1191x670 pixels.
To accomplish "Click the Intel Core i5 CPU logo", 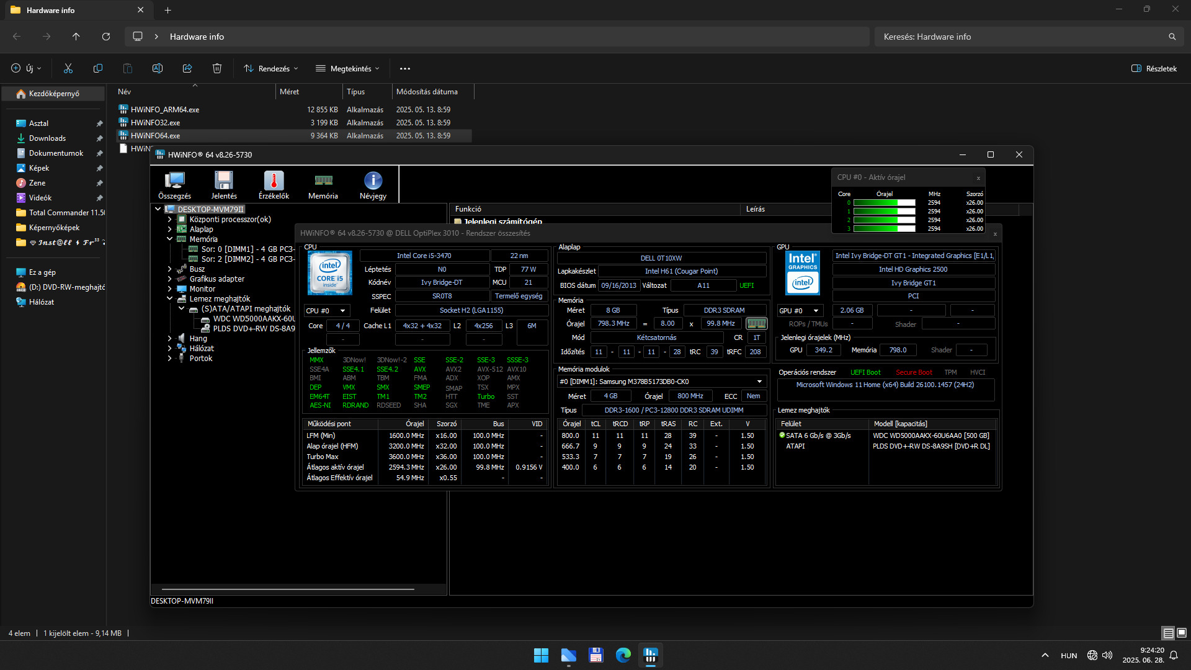I will (x=330, y=273).
